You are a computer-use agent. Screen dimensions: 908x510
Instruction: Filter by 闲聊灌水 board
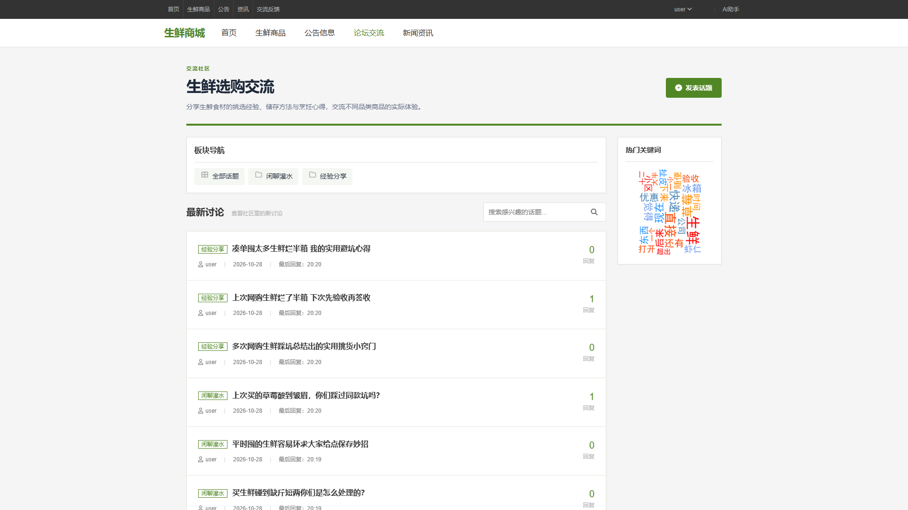pos(273,176)
